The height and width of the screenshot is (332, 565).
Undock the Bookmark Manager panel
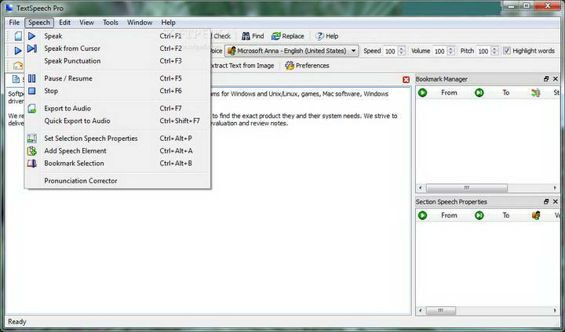546,79
